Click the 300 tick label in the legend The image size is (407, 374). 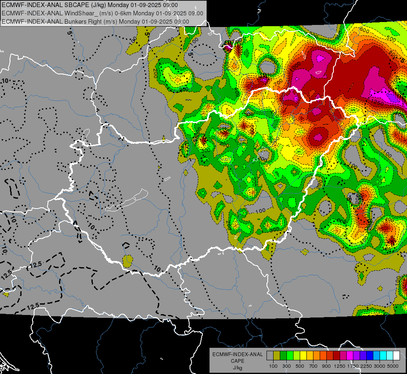(286, 366)
